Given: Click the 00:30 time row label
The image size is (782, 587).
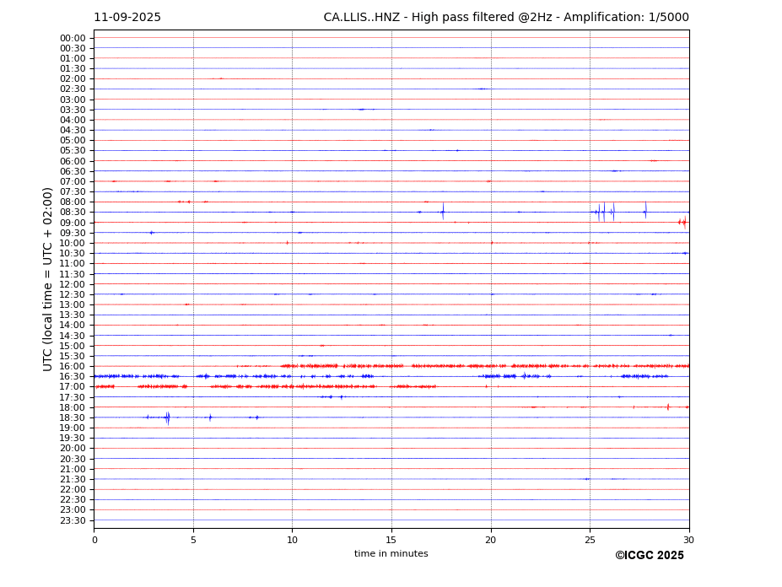Looking at the screenshot, I should click(x=73, y=48).
